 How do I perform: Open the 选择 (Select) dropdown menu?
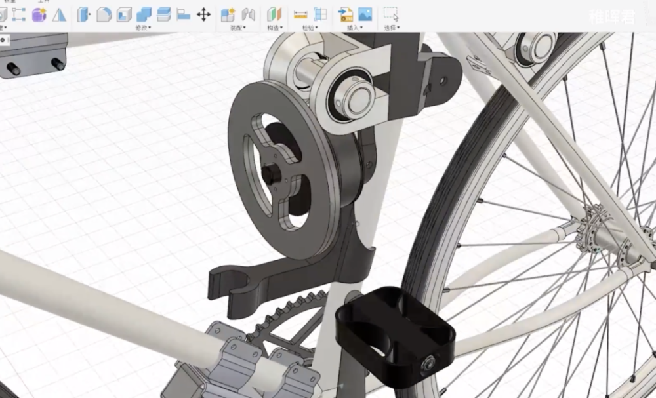392,28
